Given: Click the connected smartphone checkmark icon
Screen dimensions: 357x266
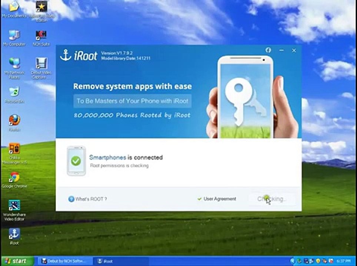Looking at the screenshot, I should coord(76,161).
